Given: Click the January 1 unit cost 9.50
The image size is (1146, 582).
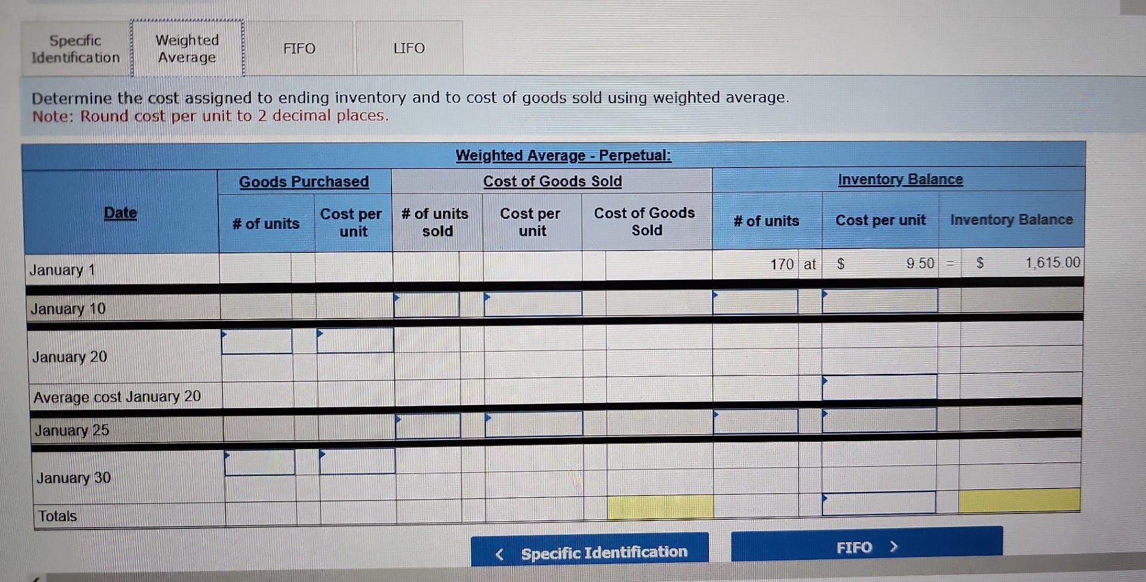Looking at the screenshot, I should click(920, 263).
